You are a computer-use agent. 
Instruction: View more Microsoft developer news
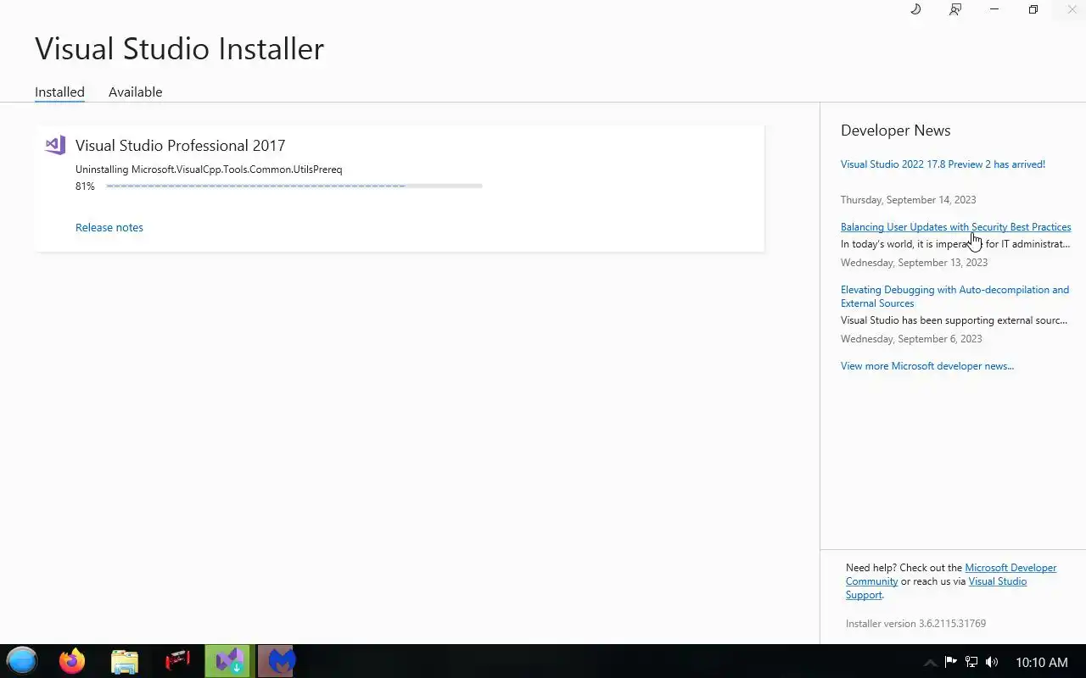pyautogui.click(x=927, y=366)
